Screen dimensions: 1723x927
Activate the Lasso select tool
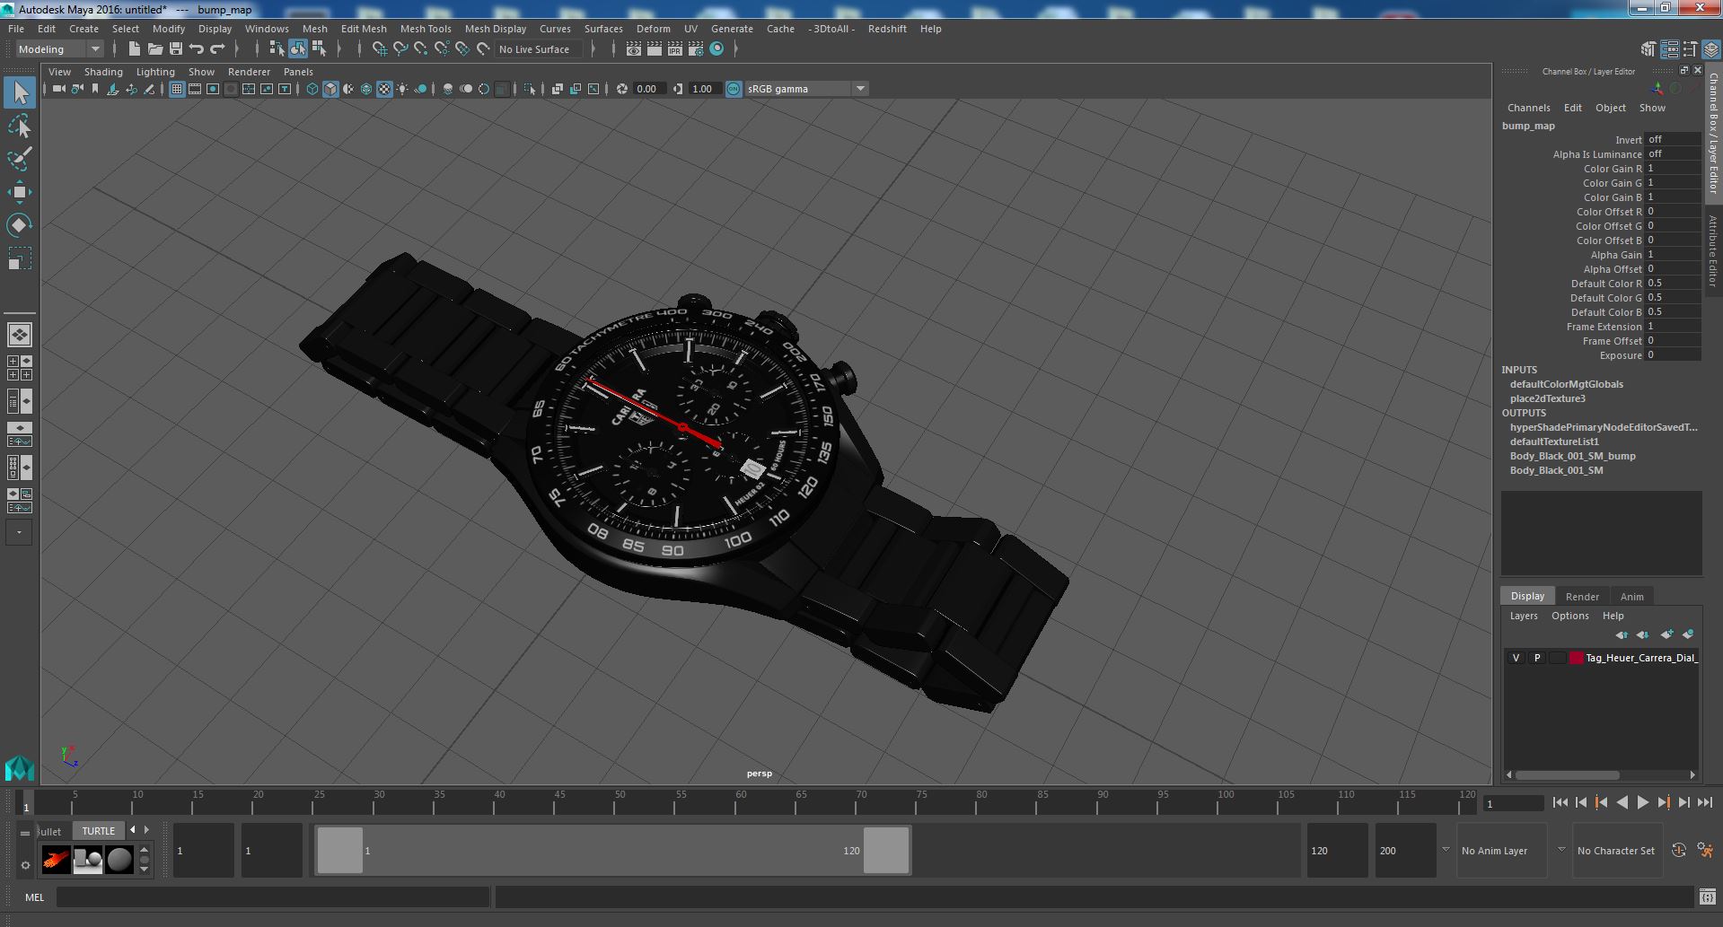(20, 127)
